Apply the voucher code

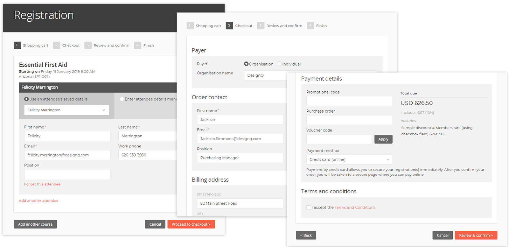[x=383, y=139]
